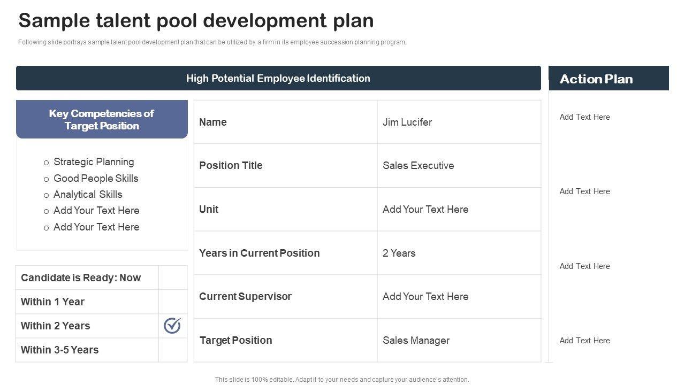685x385 pixels.
Task: Click the checkmark icon beside Within 2 Years
Action: (172, 326)
